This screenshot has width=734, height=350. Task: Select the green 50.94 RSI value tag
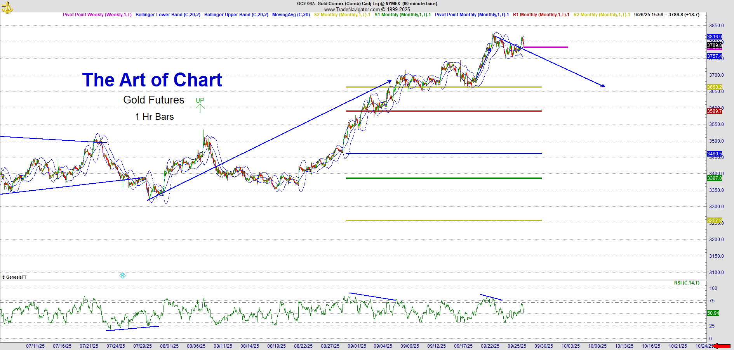pos(713,313)
